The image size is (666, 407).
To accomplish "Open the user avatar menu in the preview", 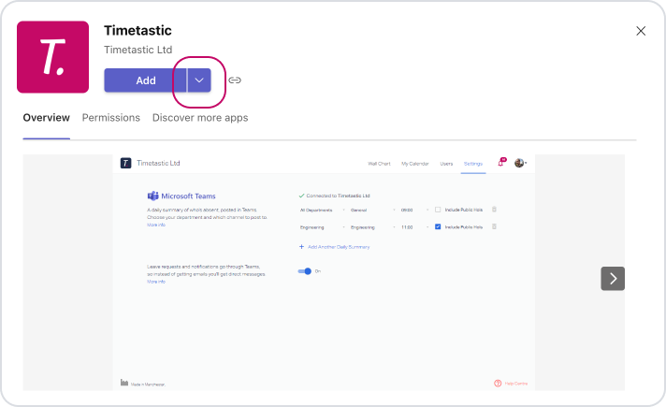I will [519, 163].
